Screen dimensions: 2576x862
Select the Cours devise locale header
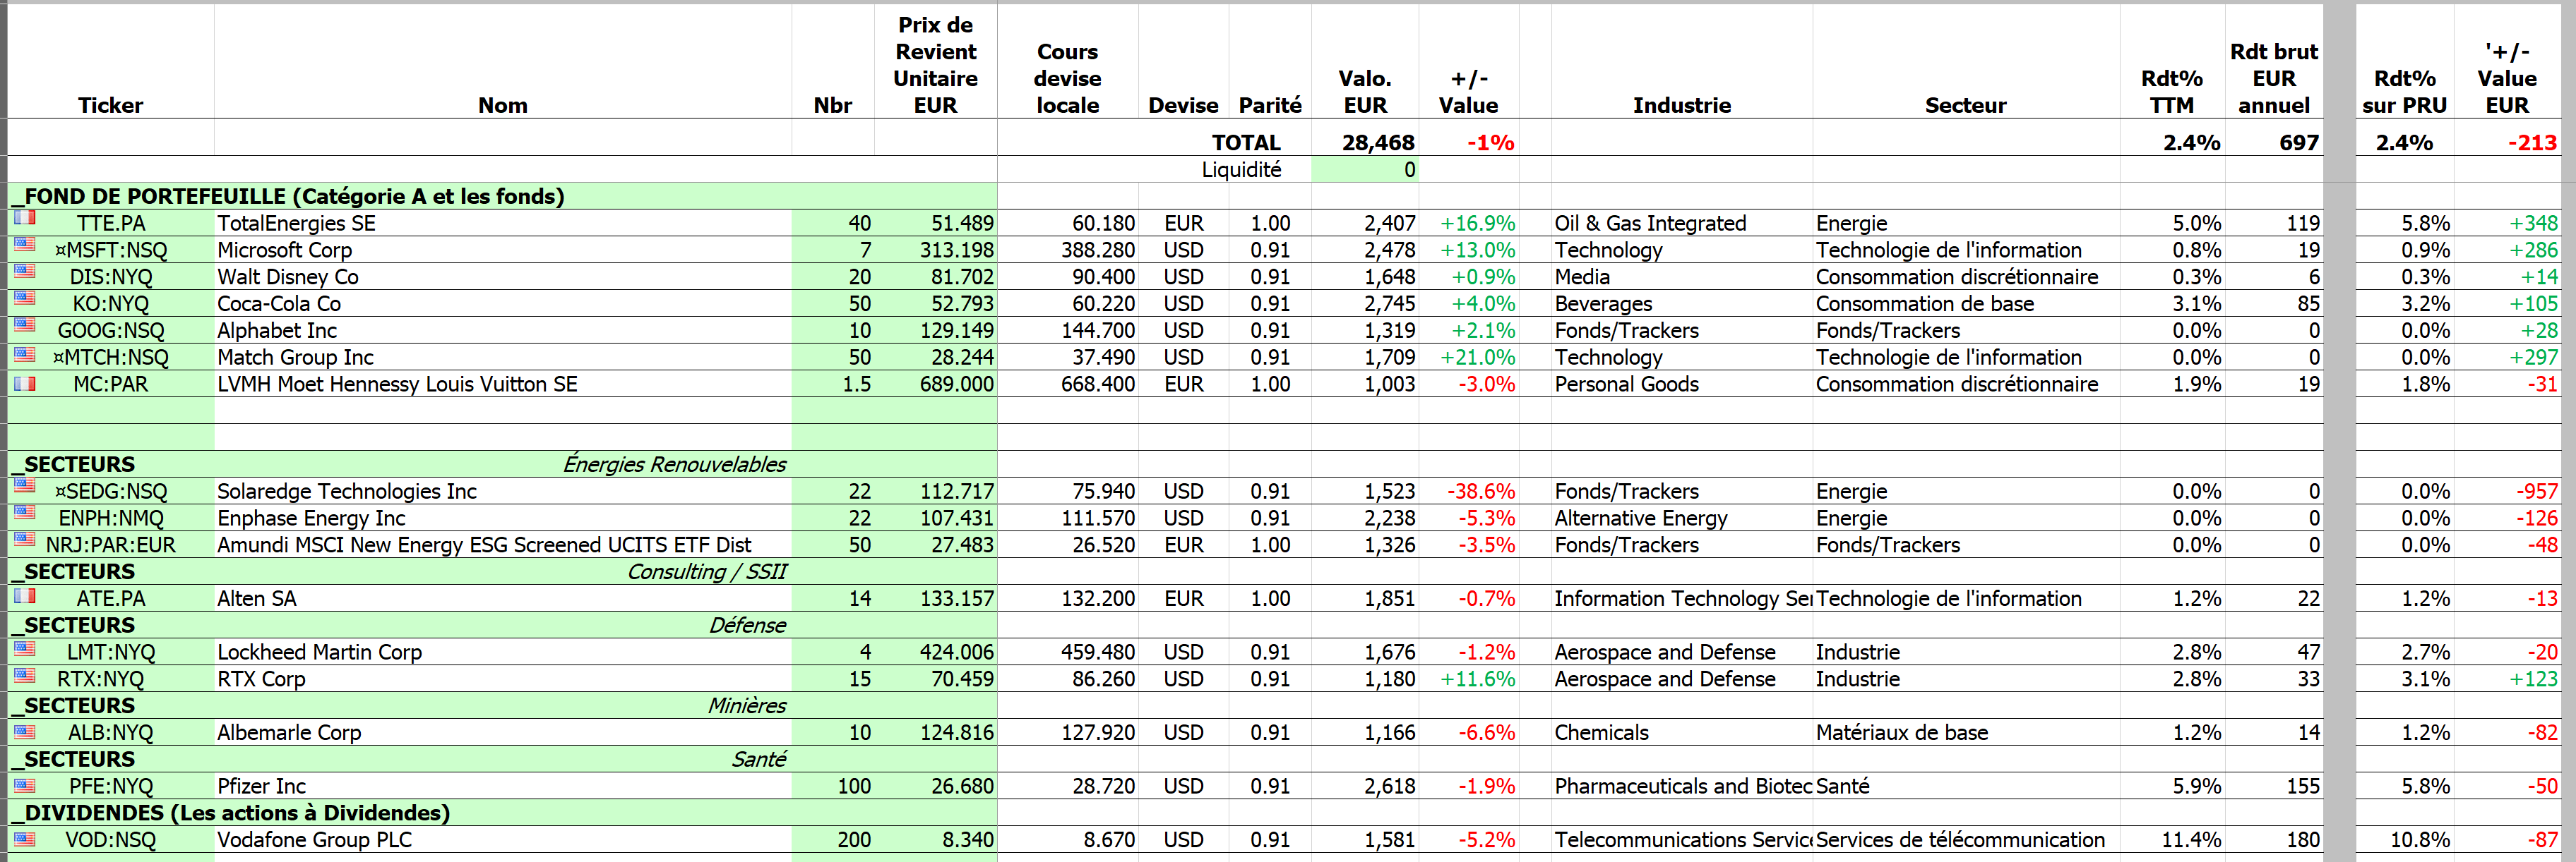(x=1067, y=78)
